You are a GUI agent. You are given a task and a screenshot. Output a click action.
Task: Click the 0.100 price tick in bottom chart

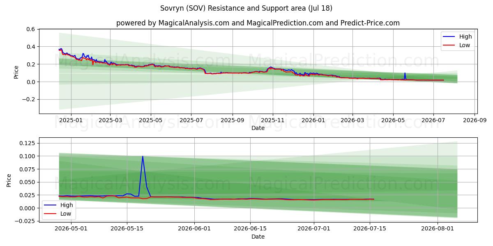pos(28,156)
